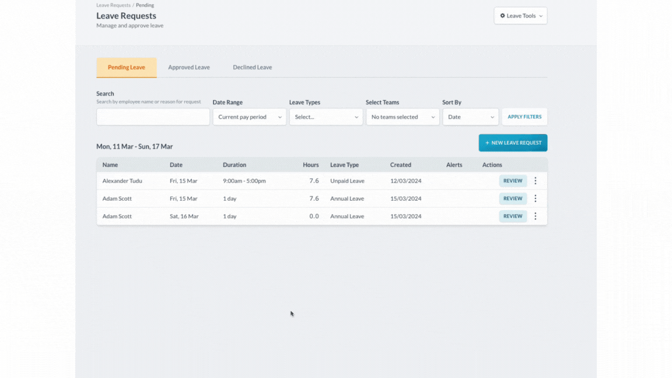Click Leave Requests breadcrumb link
Viewport: 672px width, 378px height.
(113, 5)
